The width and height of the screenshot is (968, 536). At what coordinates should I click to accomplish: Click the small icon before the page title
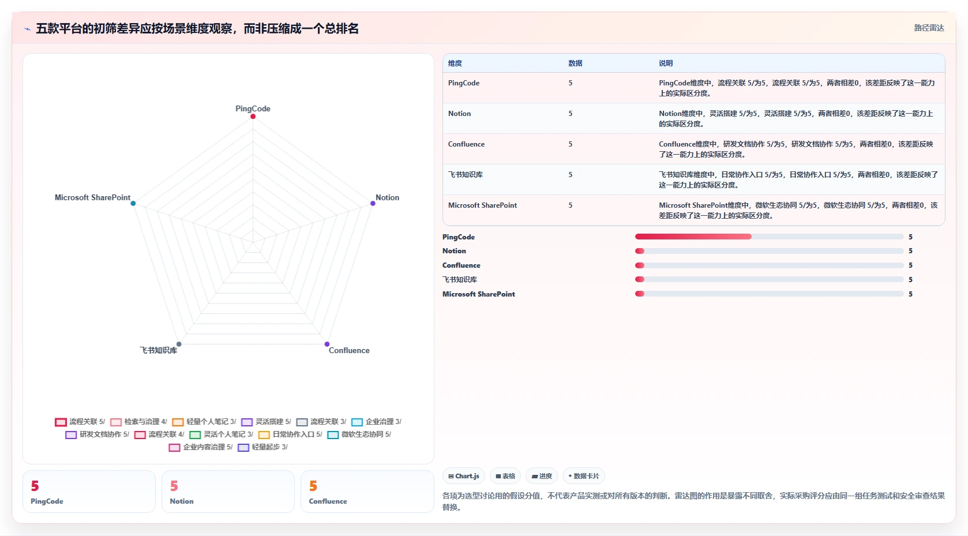click(27, 29)
